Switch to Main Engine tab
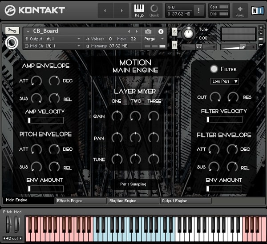This screenshot has height=244, width=267. click(x=28, y=200)
